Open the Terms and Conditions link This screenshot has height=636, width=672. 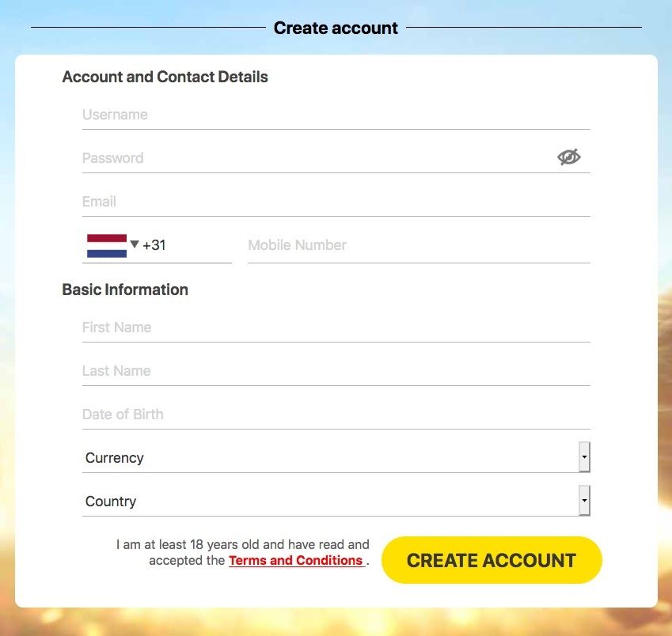tap(295, 561)
